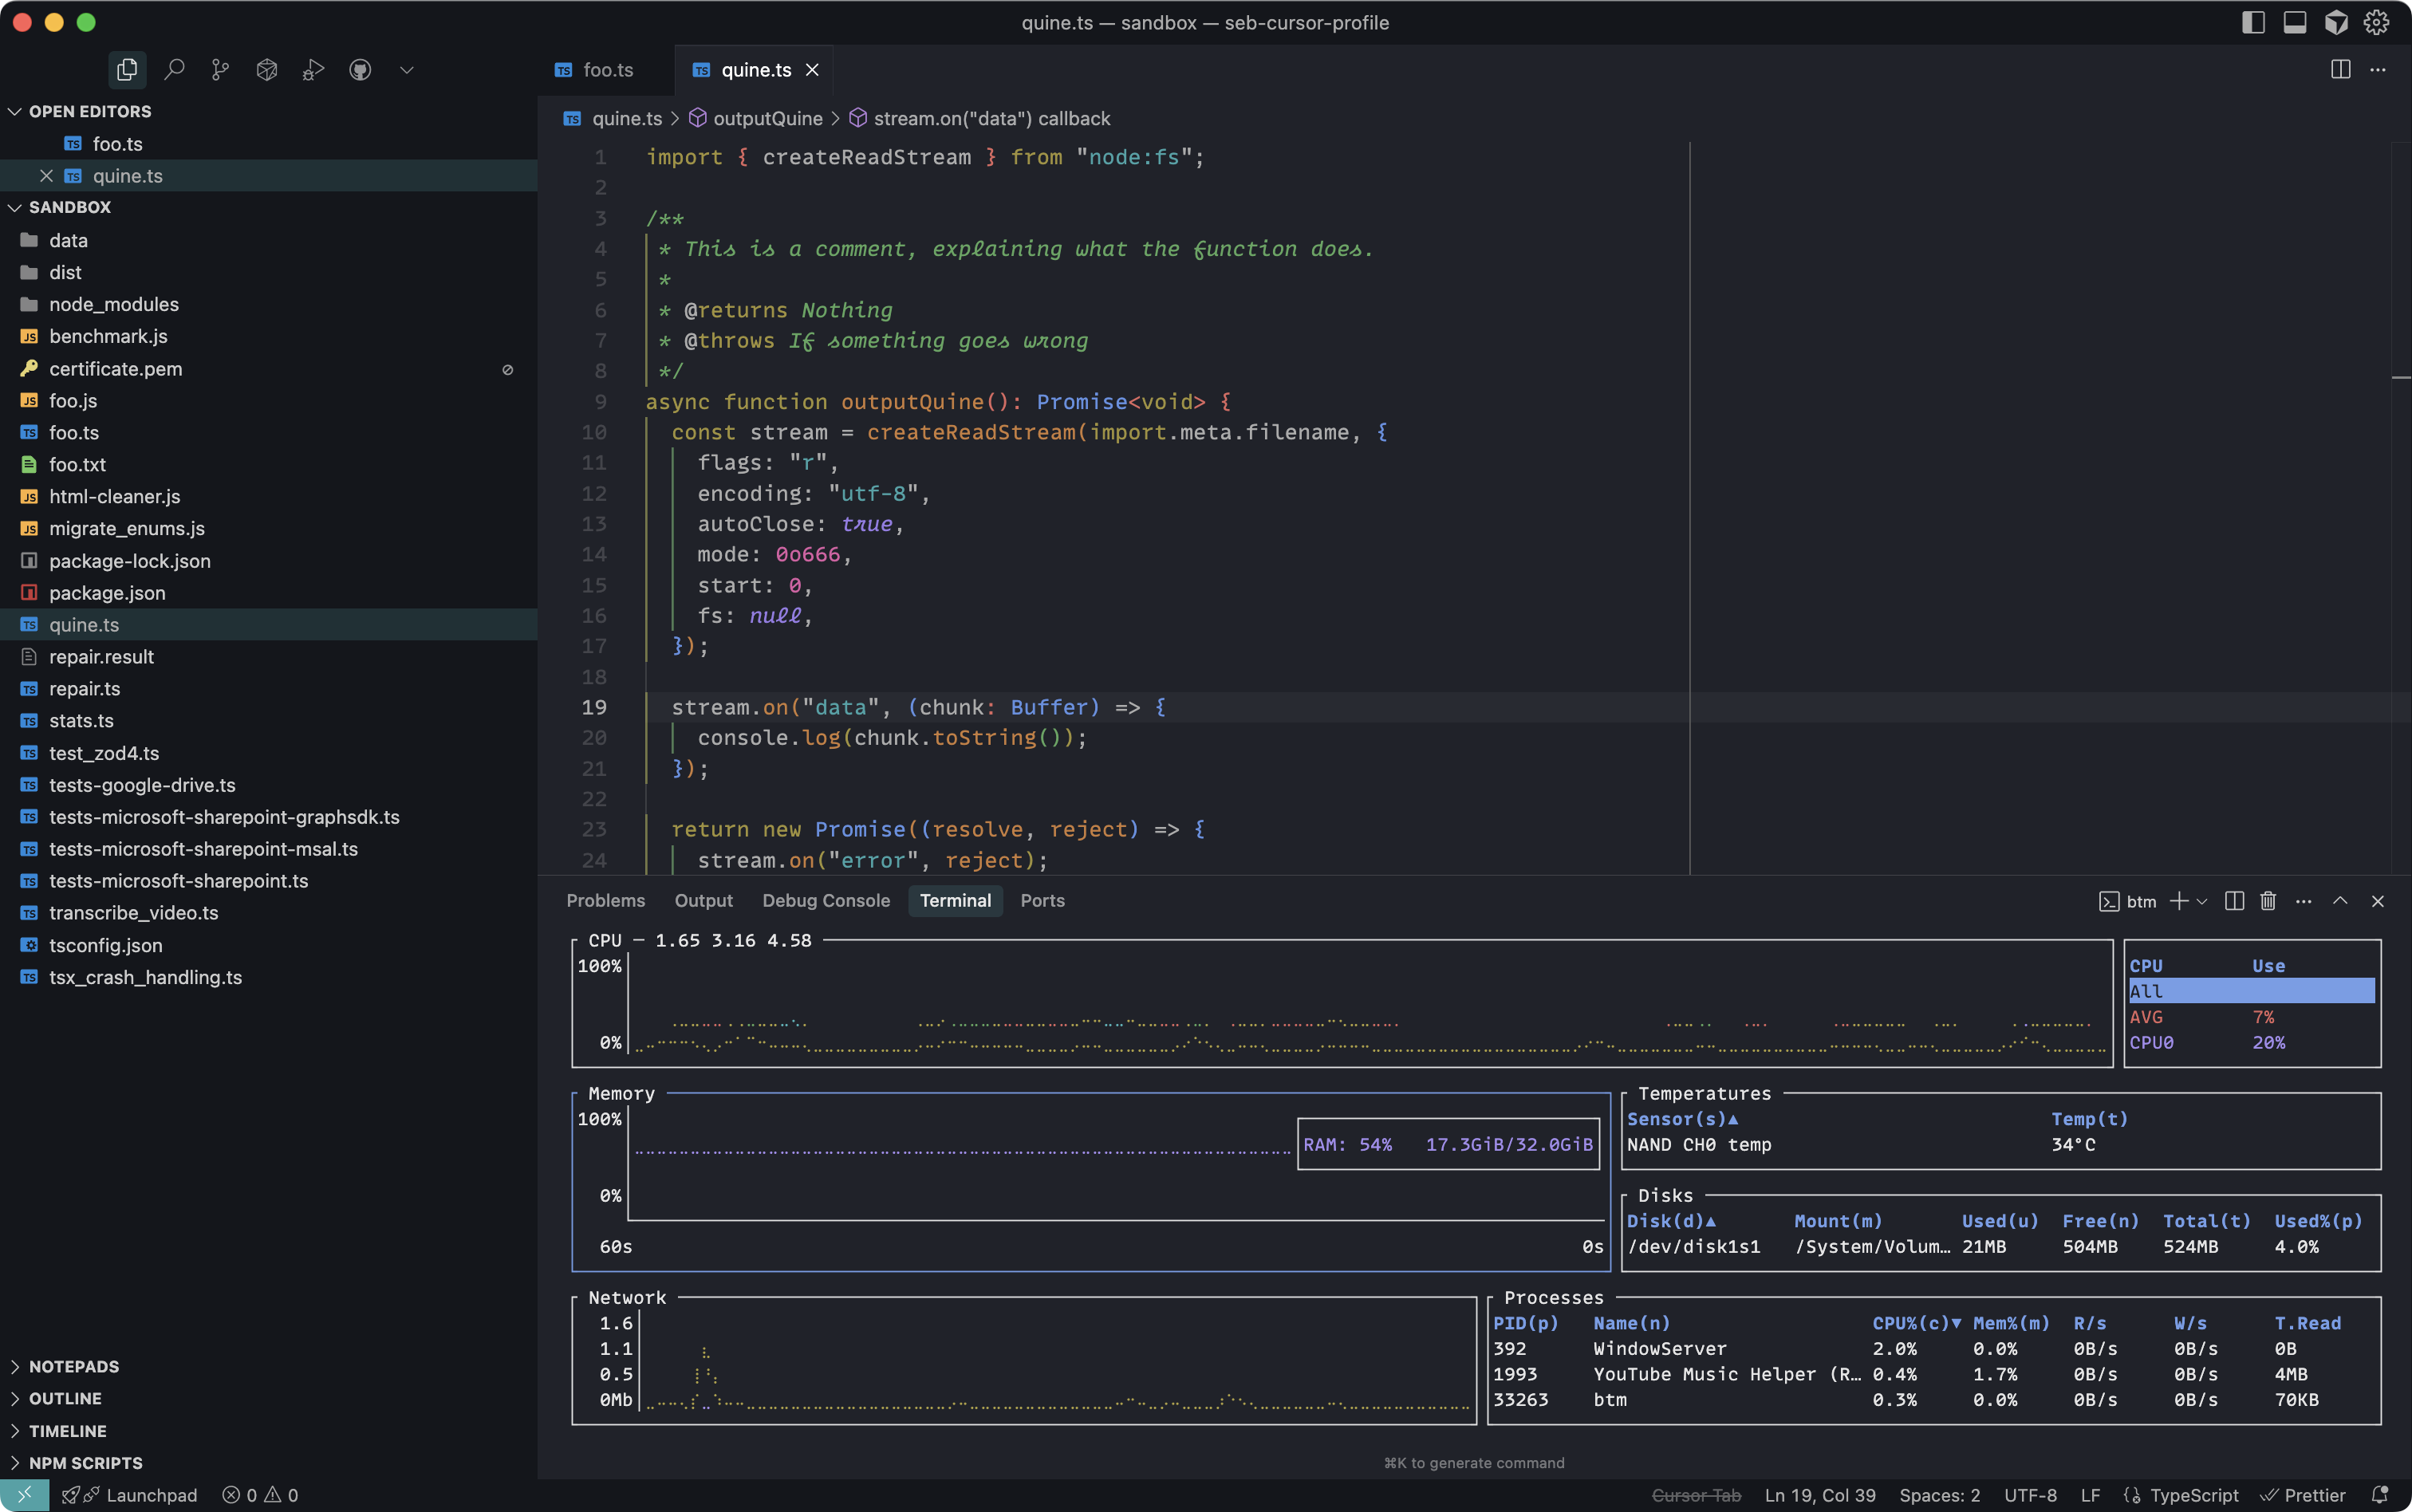Click the split terminal icon
The width and height of the screenshot is (2412, 1512).
click(2234, 901)
